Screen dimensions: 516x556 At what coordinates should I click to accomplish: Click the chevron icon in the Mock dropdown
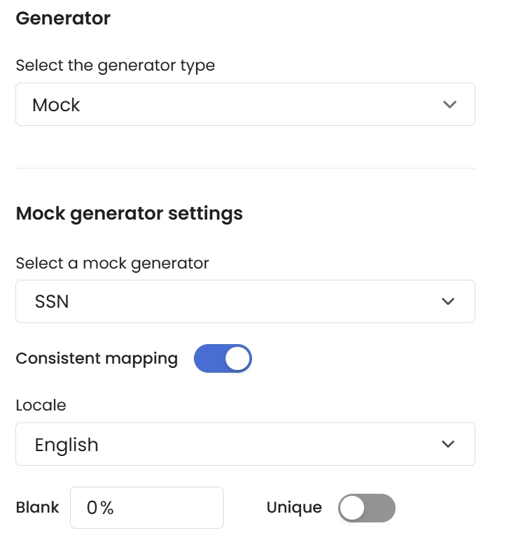449,105
